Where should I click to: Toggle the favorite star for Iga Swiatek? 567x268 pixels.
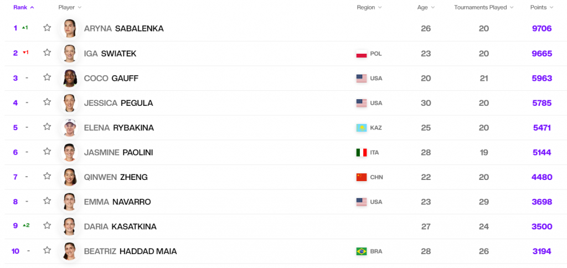coord(47,53)
